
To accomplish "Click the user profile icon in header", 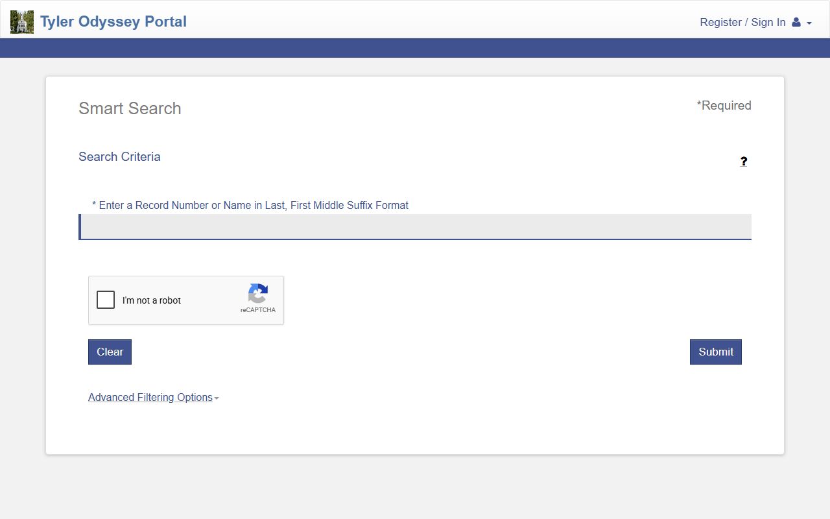I will (x=796, y=22).
